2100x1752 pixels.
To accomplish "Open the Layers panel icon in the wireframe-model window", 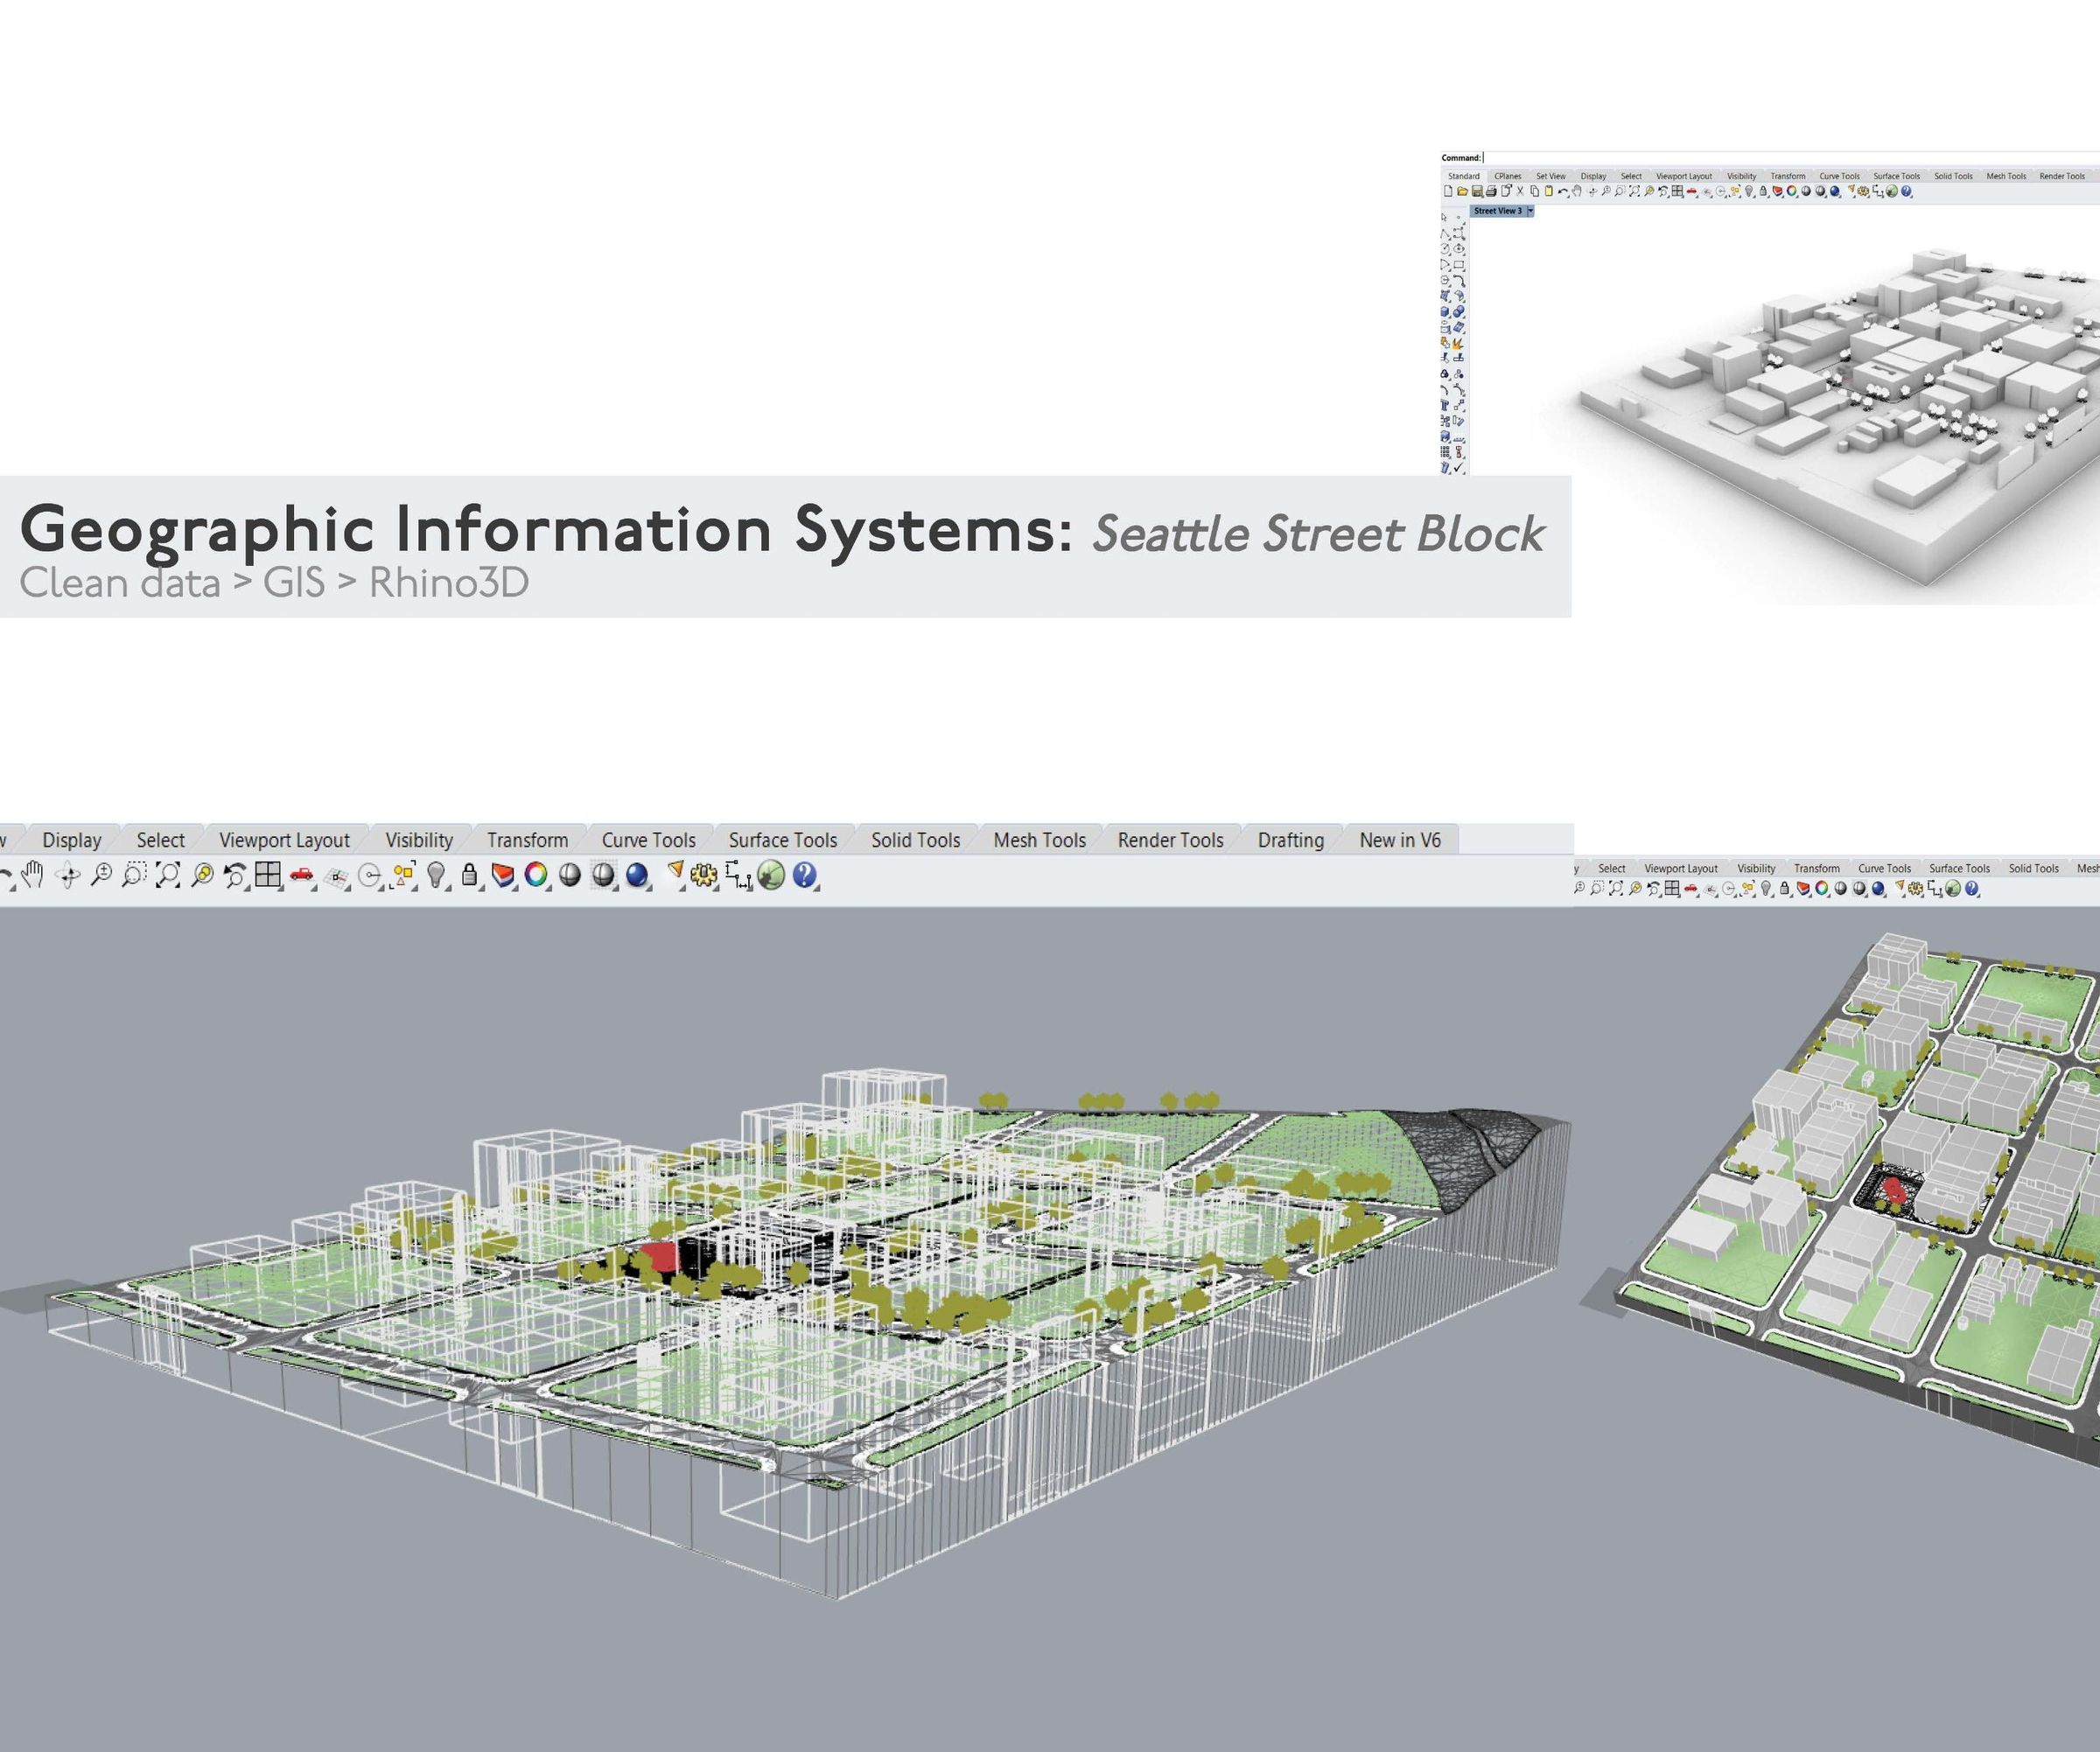I will point(503,876).
